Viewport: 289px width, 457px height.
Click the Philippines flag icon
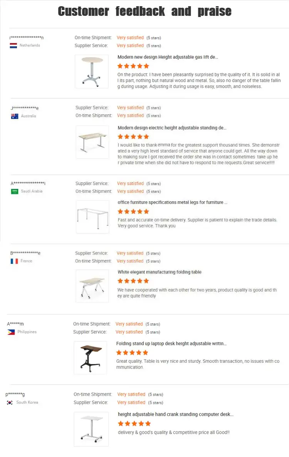click(x=11, y=332)
